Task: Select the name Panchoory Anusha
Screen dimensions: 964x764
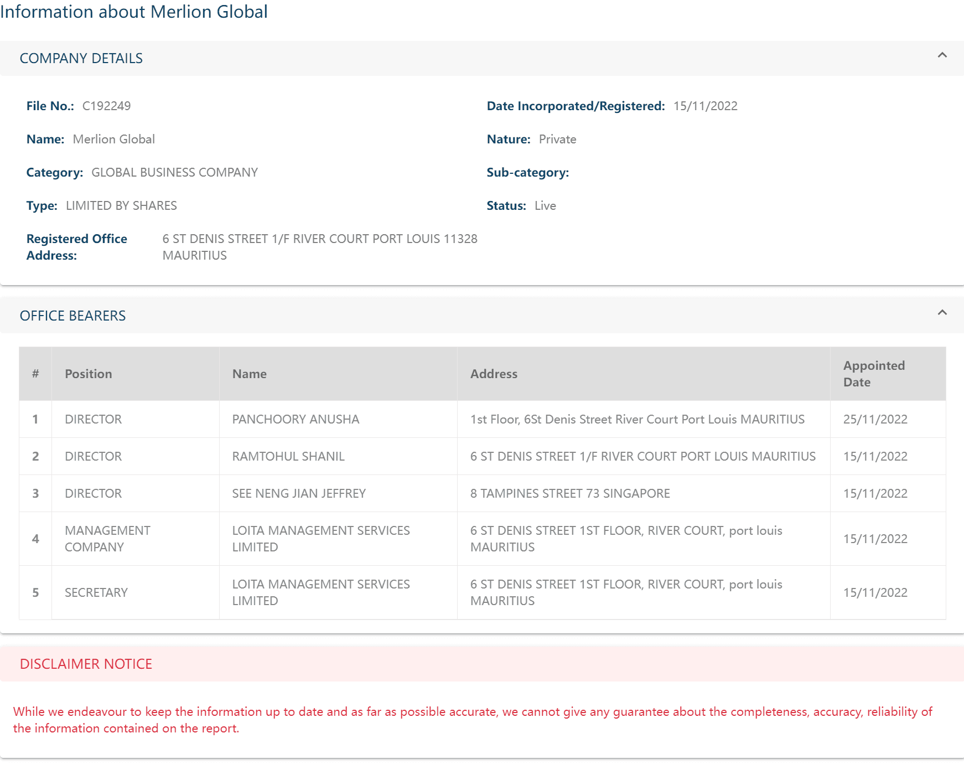Action: pos(296,419)
